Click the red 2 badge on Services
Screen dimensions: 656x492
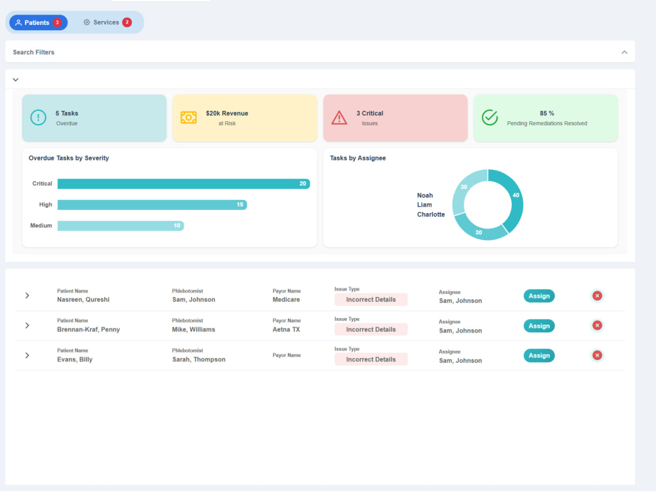pyautogui.click(x=127, y=22)
